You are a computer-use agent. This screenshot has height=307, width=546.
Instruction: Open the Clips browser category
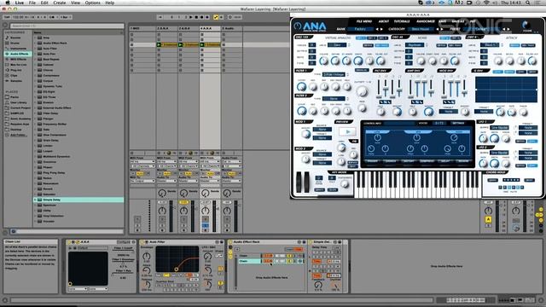pyautogui.click(x=14, y=76)
